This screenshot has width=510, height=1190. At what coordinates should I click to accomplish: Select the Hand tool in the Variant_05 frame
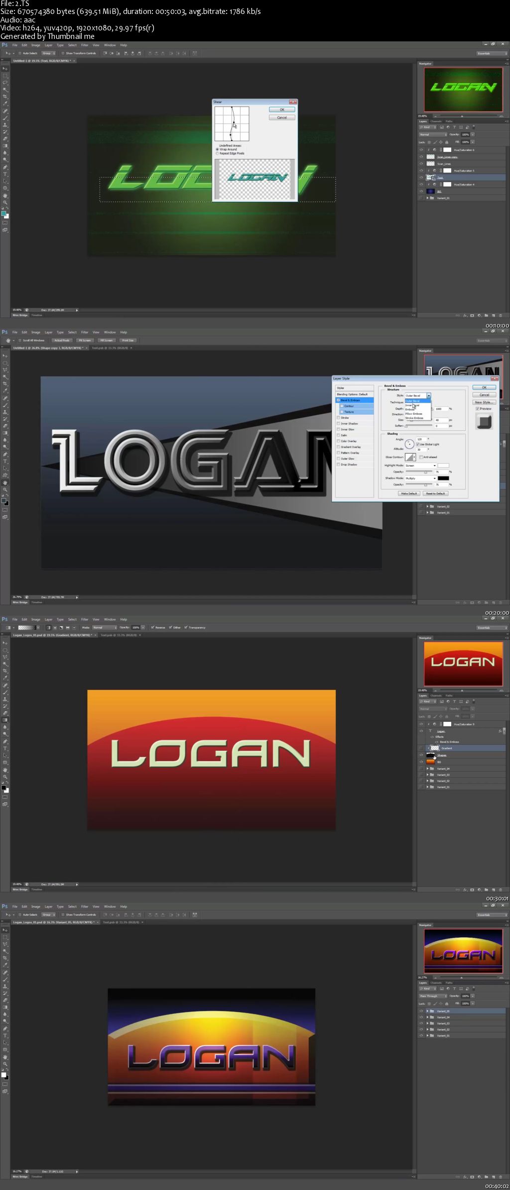(5, 1057)
